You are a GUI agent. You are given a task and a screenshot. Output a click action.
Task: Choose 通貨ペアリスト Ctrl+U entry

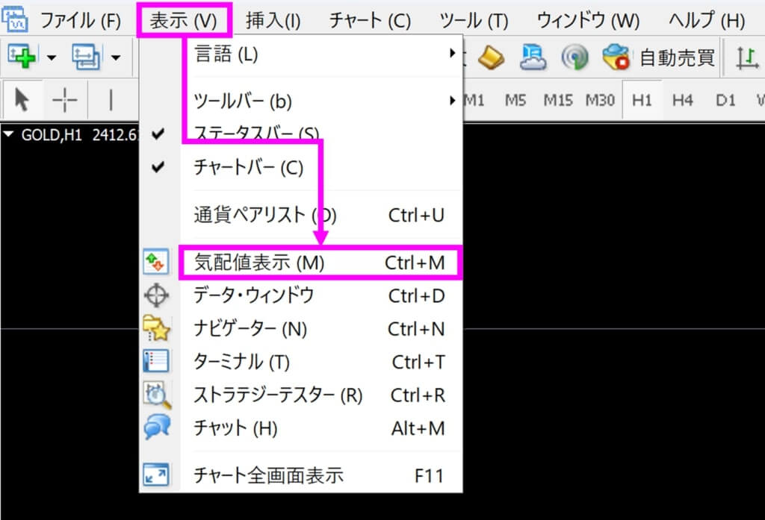click(300, 214)
